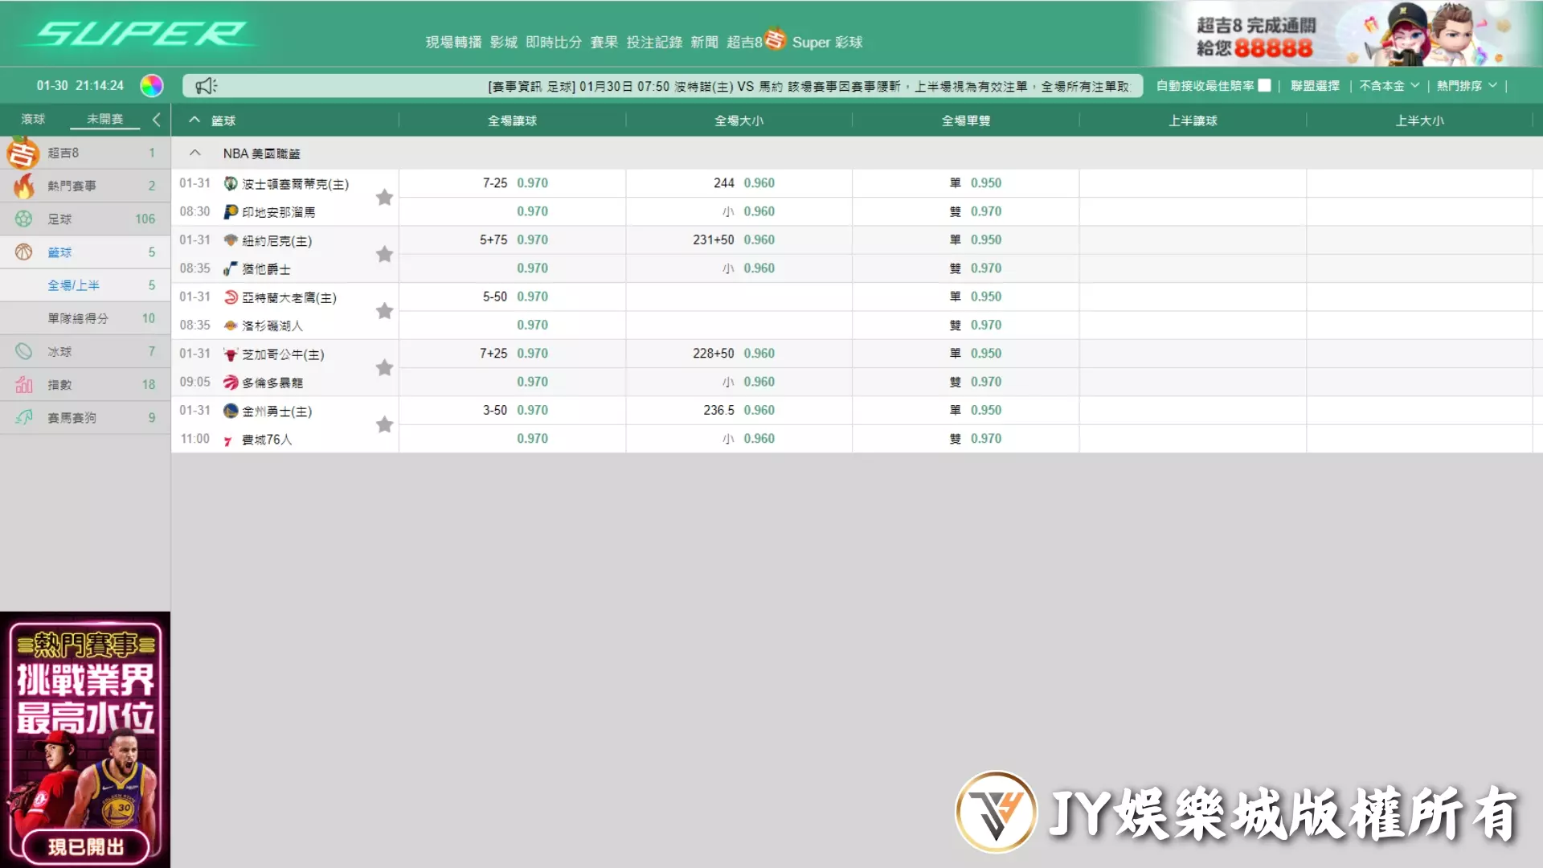The image size is (1543, 868).
Task: Open the color wheel theme picker
Action: 151,85
